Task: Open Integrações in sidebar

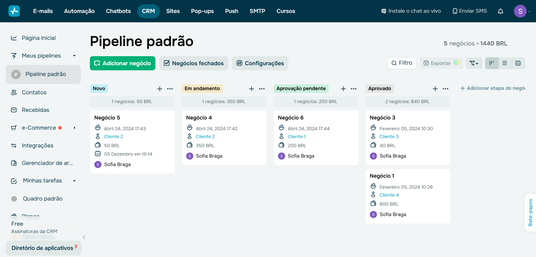Action: [x=38, y=145]
